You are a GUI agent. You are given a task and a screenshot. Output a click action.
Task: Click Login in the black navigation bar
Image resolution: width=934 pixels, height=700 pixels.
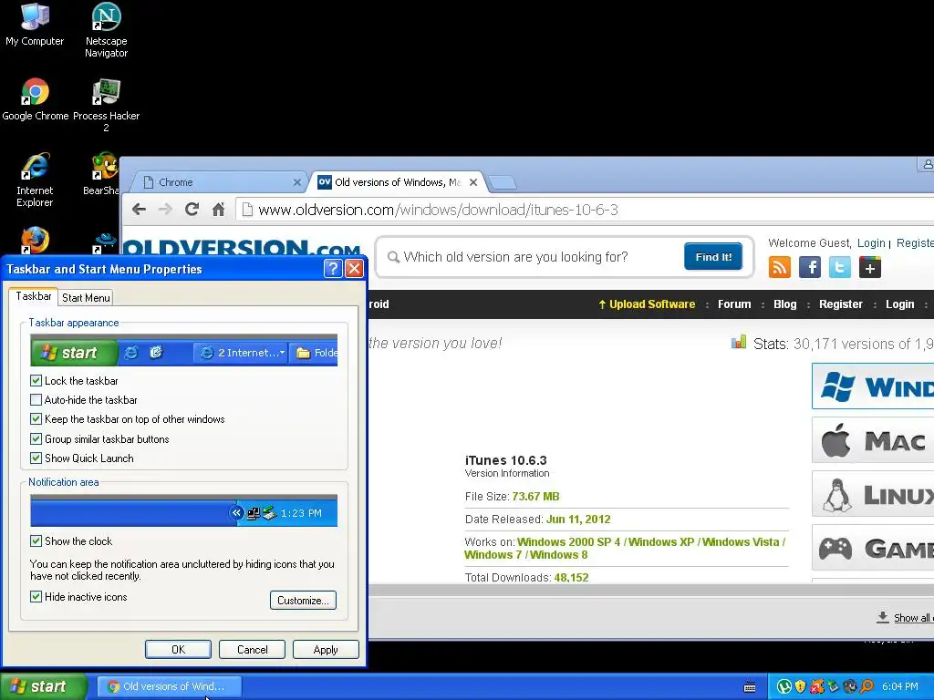pos(900,304)
